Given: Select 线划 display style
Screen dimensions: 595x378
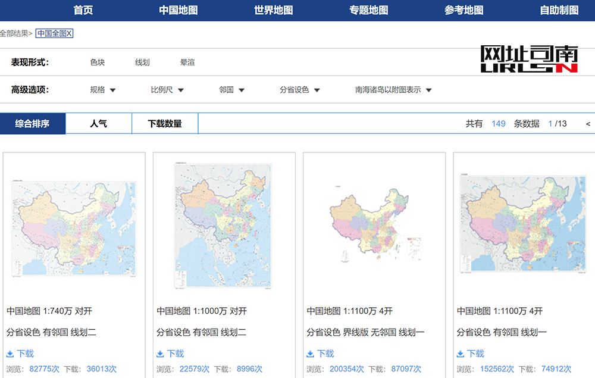Looking at the screenshot, I should [142, 62].
